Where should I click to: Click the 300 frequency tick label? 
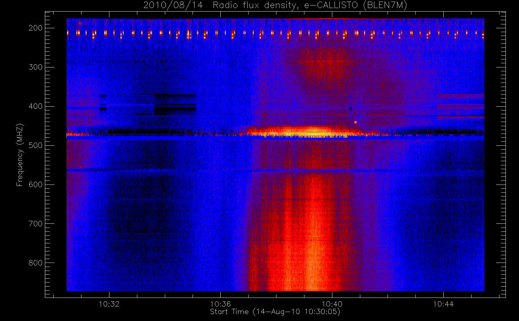(x=36, y=67)
